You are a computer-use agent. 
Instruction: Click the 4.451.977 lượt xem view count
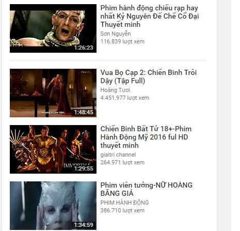click(125, 98)
